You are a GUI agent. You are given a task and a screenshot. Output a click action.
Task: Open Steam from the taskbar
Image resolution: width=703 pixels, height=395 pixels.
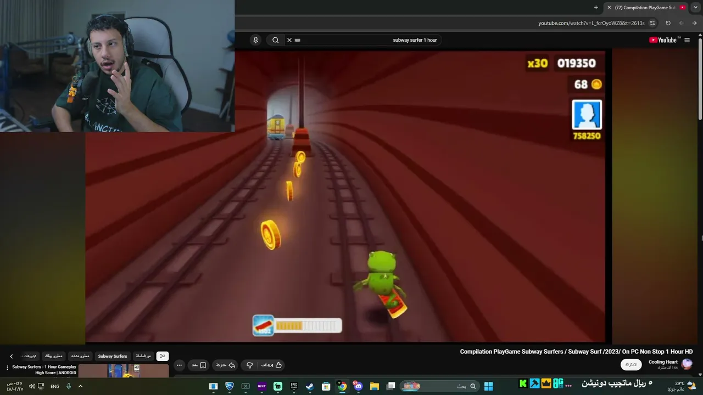(x=310, y=386)
